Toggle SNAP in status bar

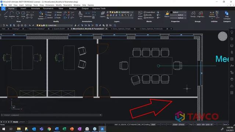point(153,125)
